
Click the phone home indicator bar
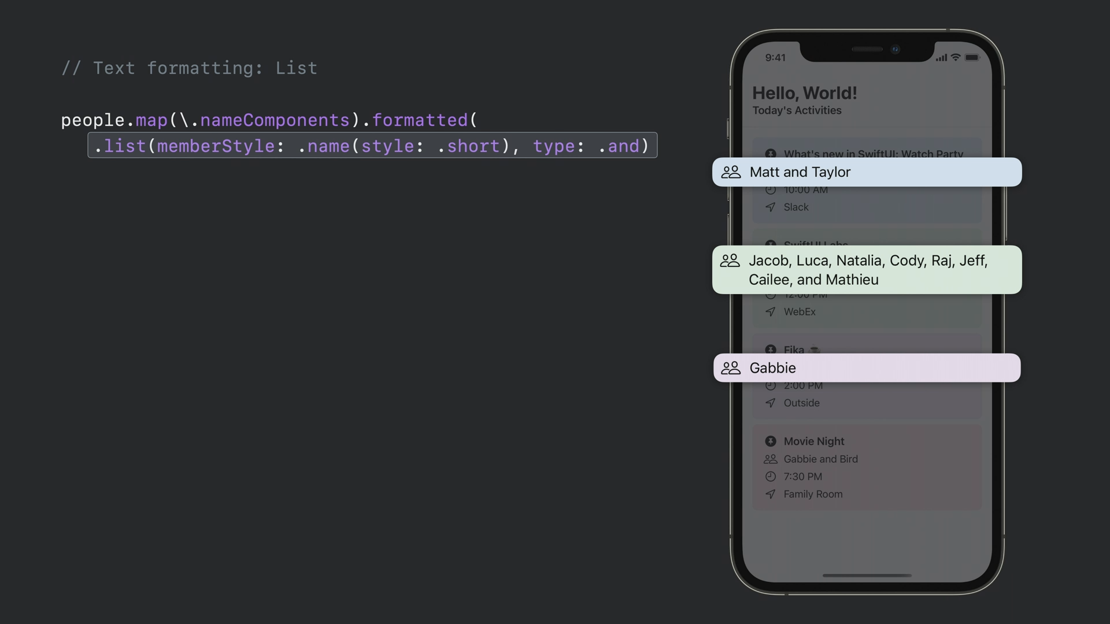tap(867, 575)
